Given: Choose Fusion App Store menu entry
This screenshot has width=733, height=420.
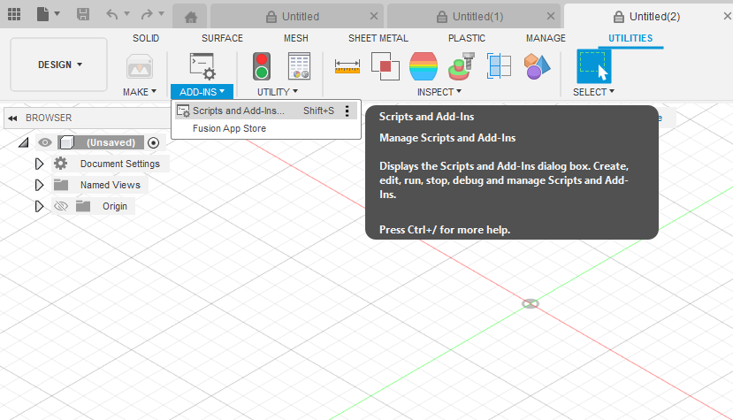Looking at the screenshot, I should coord(229,128).
